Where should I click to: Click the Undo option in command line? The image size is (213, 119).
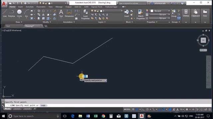tap(43, 105)
